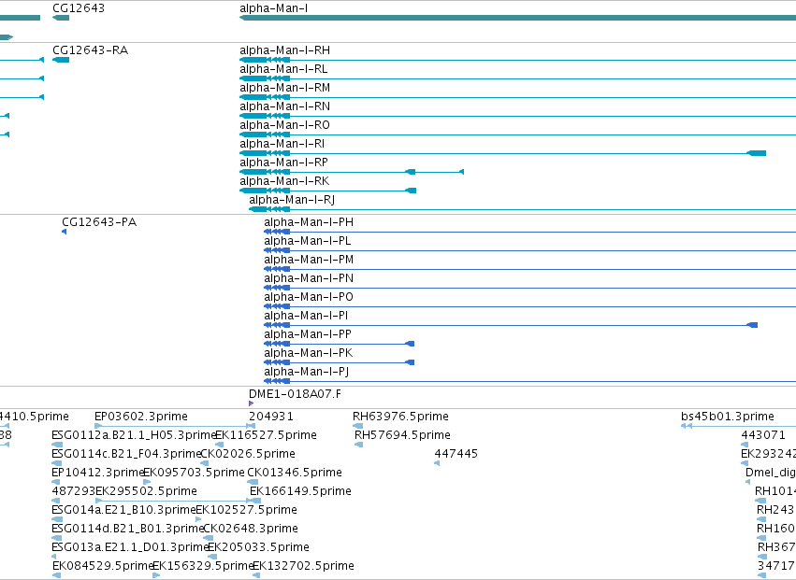
Task: Click feature label 443071
Action: pos(763,435)
